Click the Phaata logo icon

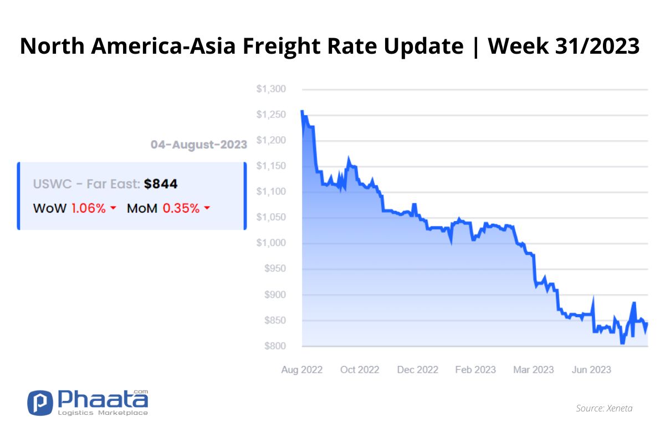pos(40,403)
